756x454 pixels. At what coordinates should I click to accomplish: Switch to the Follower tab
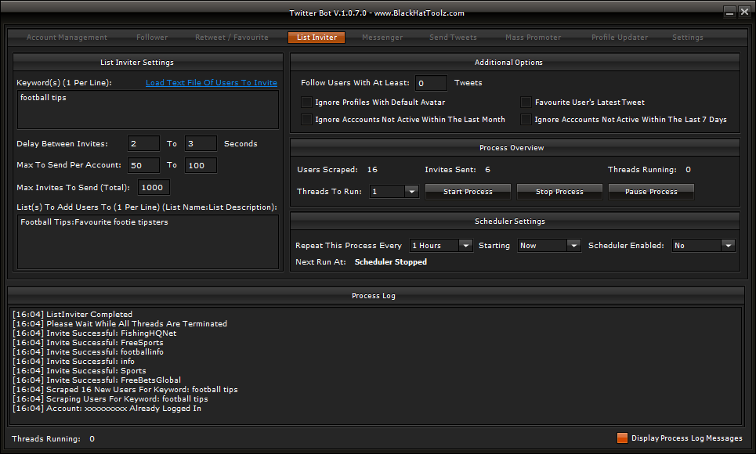[152, 37]
